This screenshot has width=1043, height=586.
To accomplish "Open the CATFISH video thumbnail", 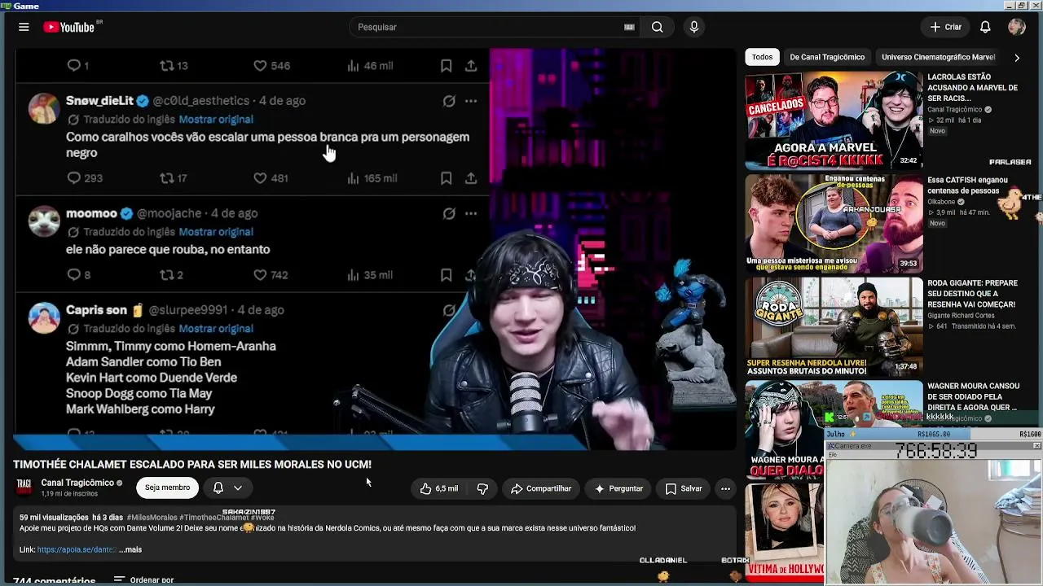I will pos(834,223).
